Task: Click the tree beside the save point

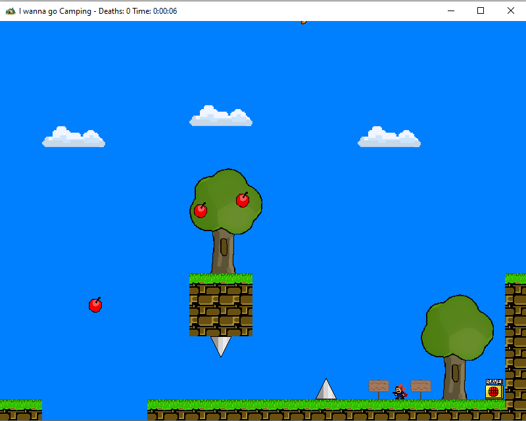Action: click(457, 347)
